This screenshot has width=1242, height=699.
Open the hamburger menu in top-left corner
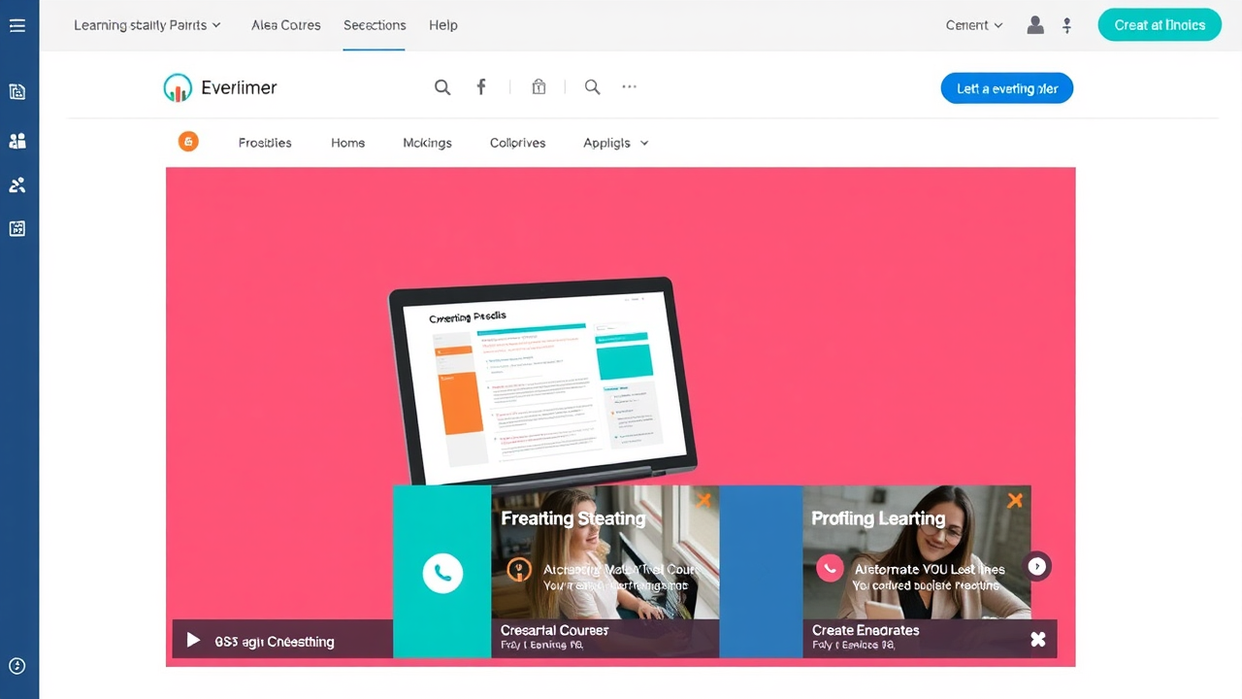point(17,25)
